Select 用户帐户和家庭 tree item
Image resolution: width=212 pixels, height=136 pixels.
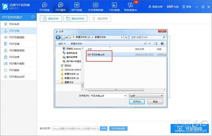pos(72,61)
